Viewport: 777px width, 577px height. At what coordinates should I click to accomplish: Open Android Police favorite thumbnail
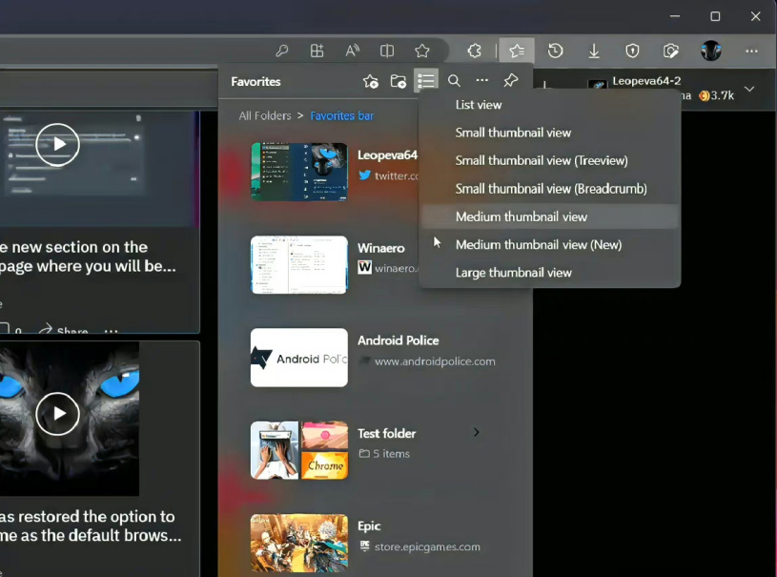tap(299, 358)
